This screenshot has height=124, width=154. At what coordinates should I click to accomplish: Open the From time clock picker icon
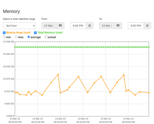[90, 26]
